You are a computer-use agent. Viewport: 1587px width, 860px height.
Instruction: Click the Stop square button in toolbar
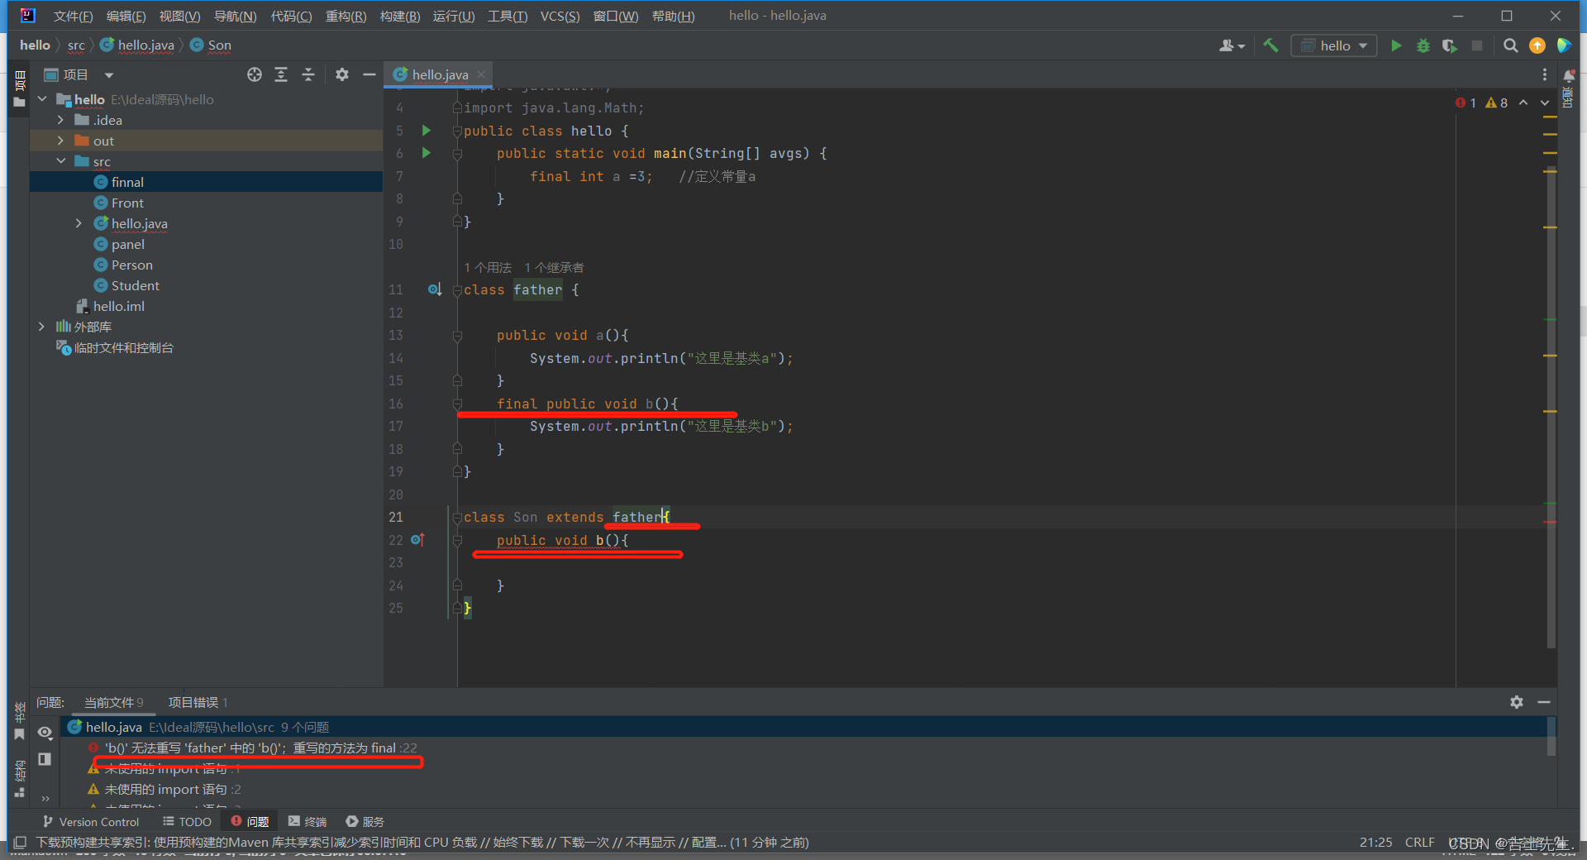pyautogui.click(x=1477, y=45)
